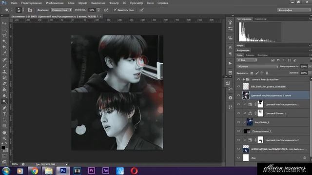
Task: Select the Crop tool
Action: pos(4,48)
